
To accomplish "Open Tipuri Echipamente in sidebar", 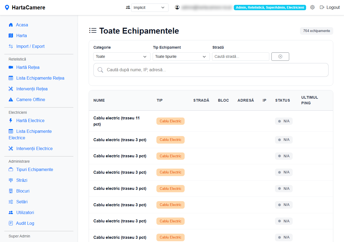I will [35, 169].
